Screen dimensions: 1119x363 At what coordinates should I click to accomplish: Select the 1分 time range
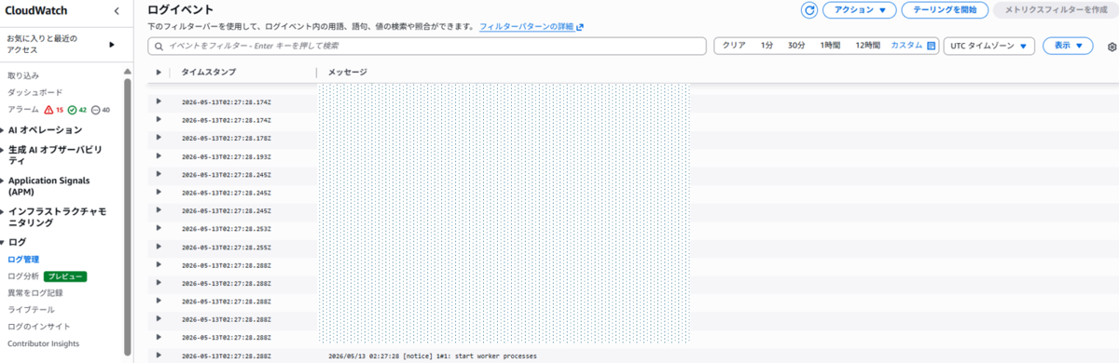coord(767,46)
